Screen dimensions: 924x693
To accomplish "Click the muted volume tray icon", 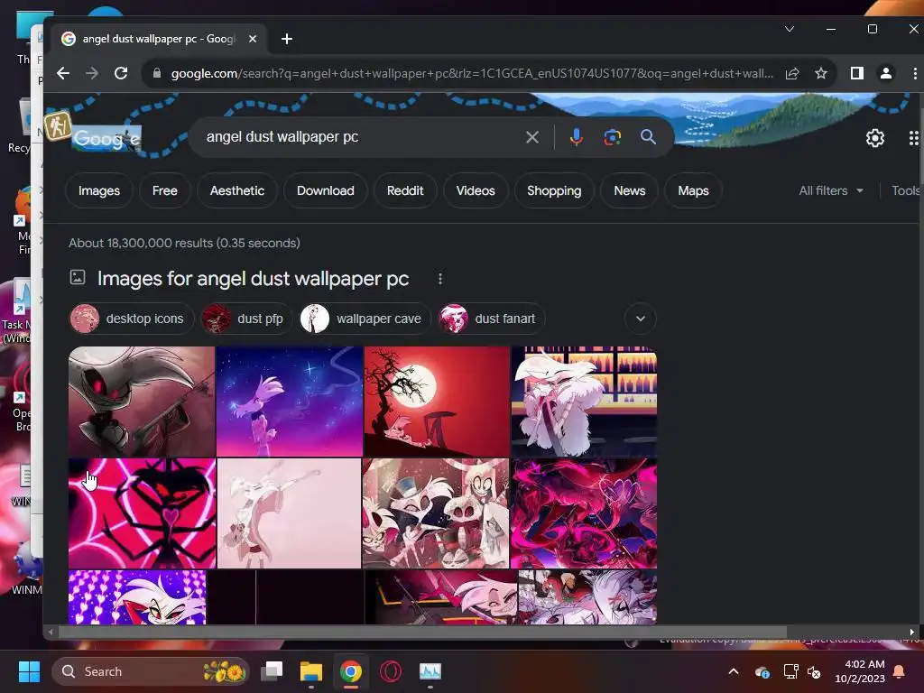I will (x=815, y=671).
